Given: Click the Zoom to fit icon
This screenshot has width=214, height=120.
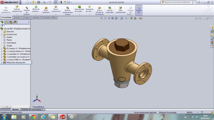Looking at the screenshot, I should coord(102,18).
